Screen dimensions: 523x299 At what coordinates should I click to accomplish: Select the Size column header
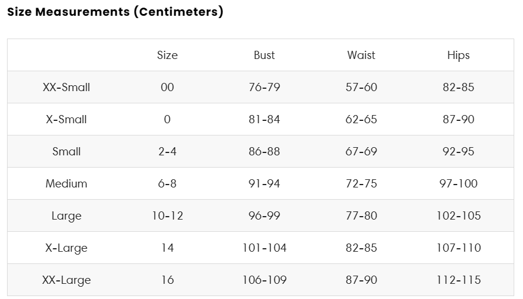(x=167, y=55)
